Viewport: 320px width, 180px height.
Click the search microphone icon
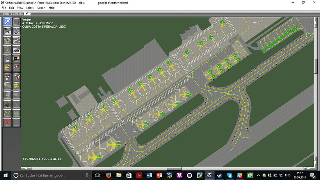pos(87,175)
